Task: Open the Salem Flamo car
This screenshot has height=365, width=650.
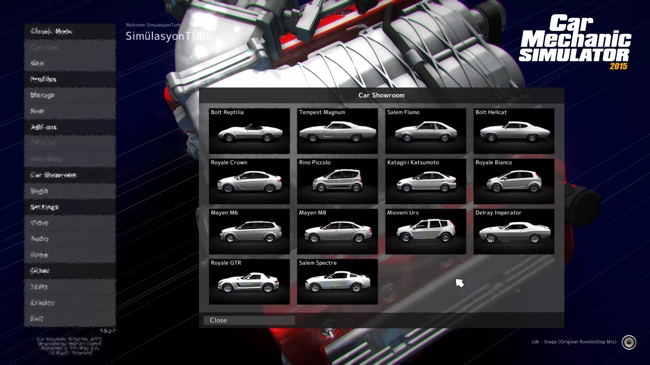Action: [x=426, y=131]
